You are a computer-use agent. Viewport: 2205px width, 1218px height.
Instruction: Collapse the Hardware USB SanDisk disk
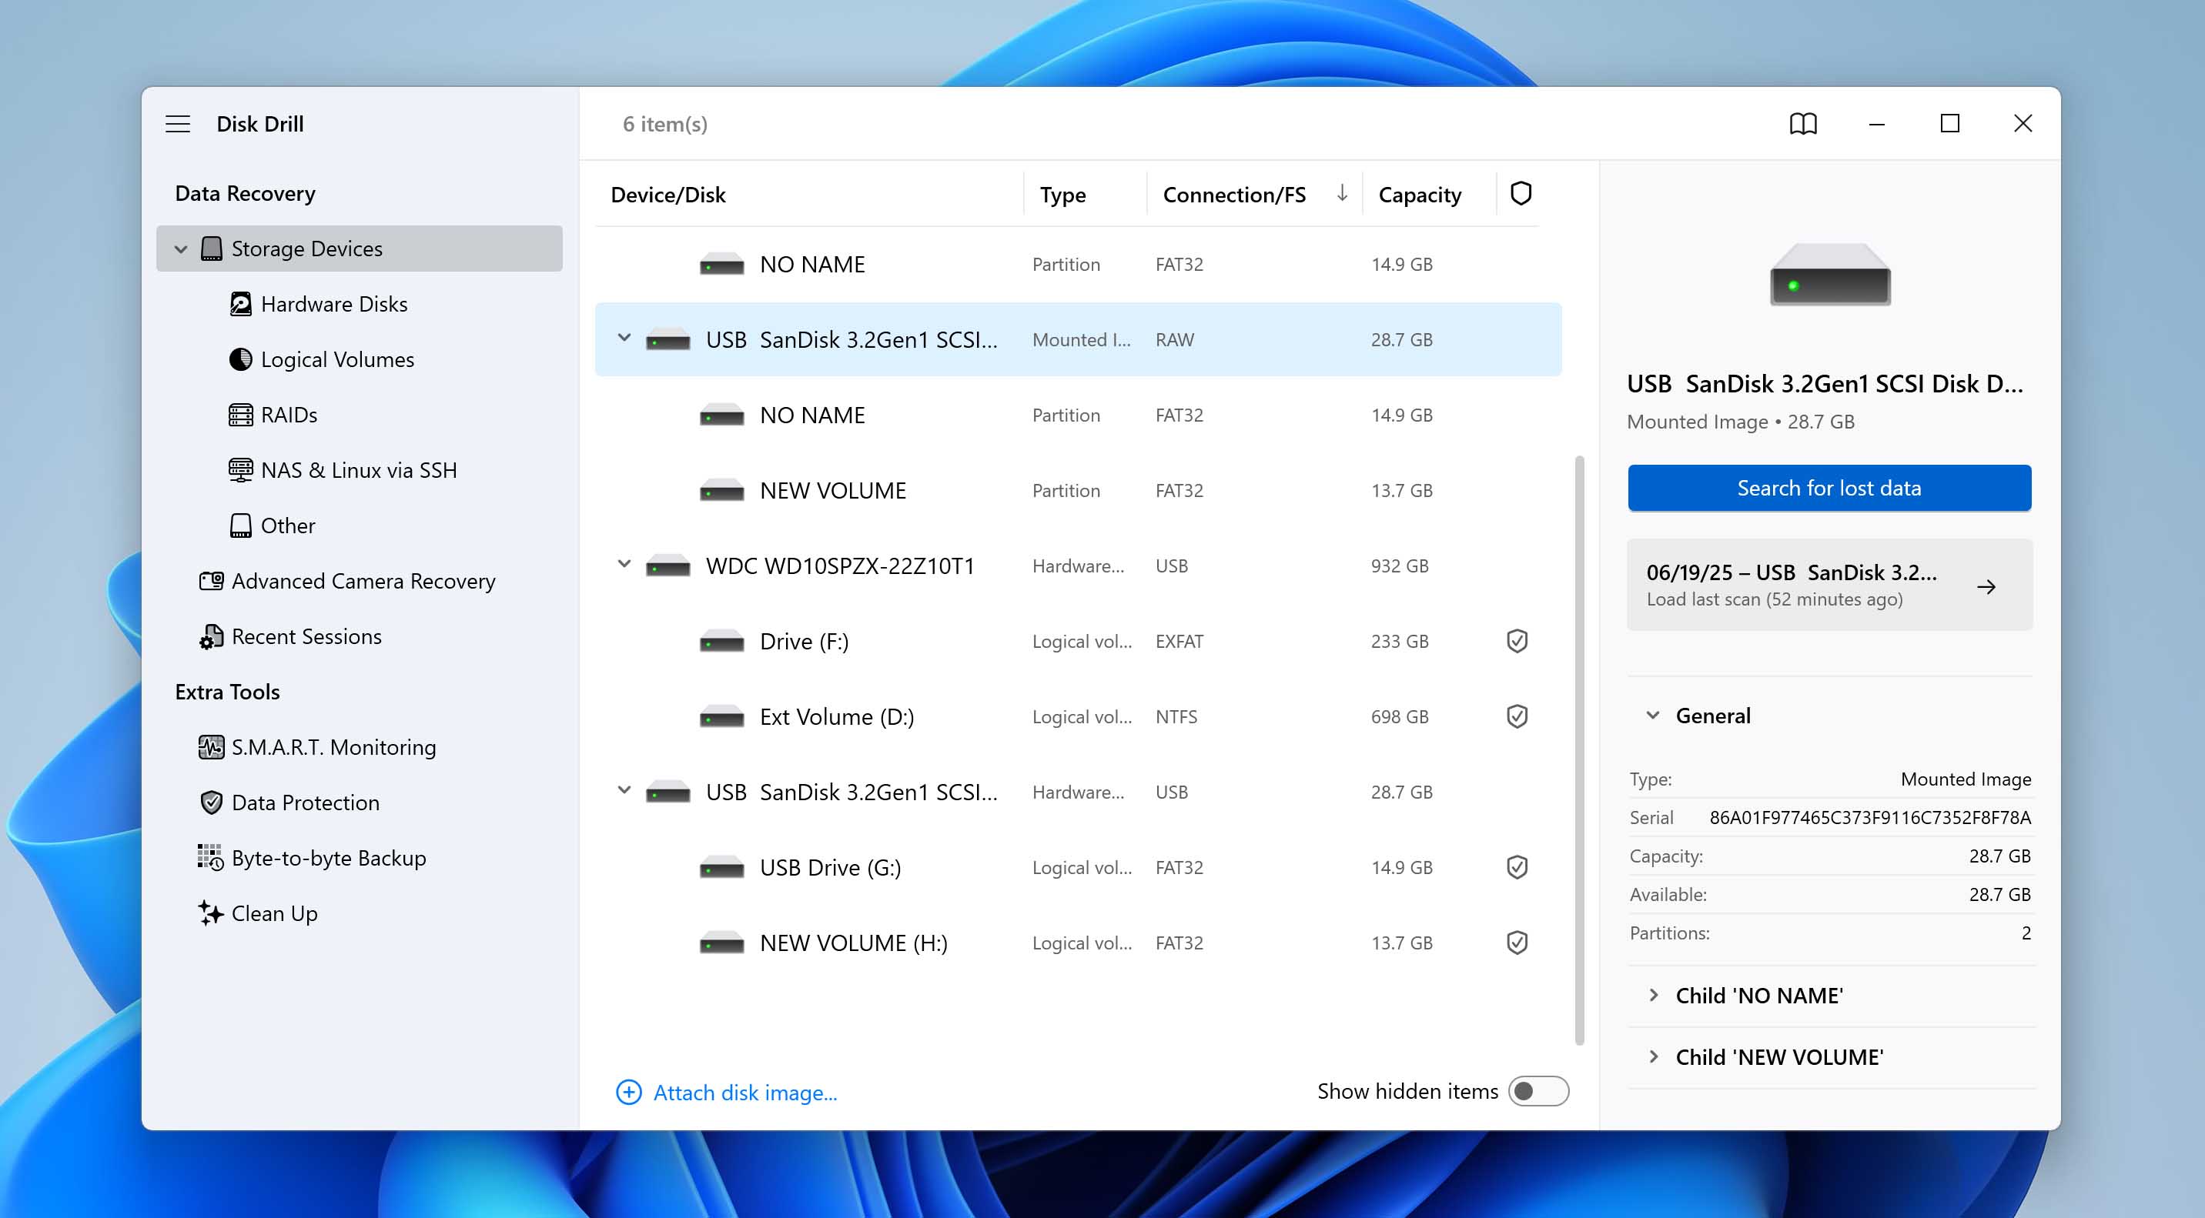tap(624, 791)
